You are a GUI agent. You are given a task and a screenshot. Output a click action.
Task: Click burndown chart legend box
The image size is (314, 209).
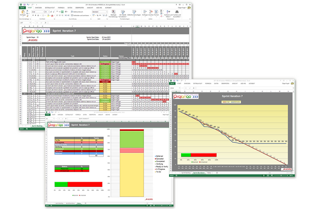[x=231, y=102]
